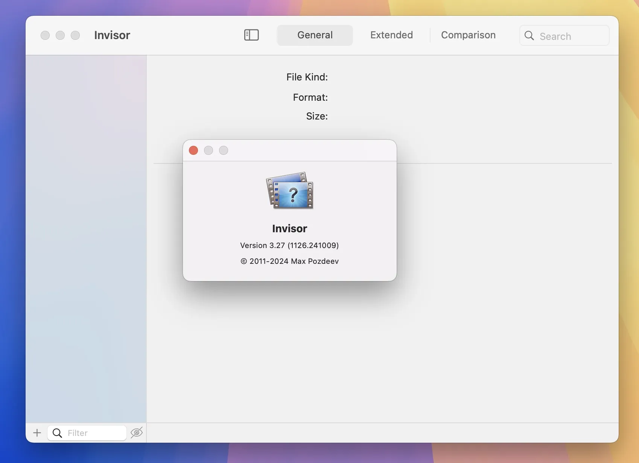Viewport: 639px width, 463px height.
Task: Focus the Search field in toolbar
Action: click(x=564, y=36)
